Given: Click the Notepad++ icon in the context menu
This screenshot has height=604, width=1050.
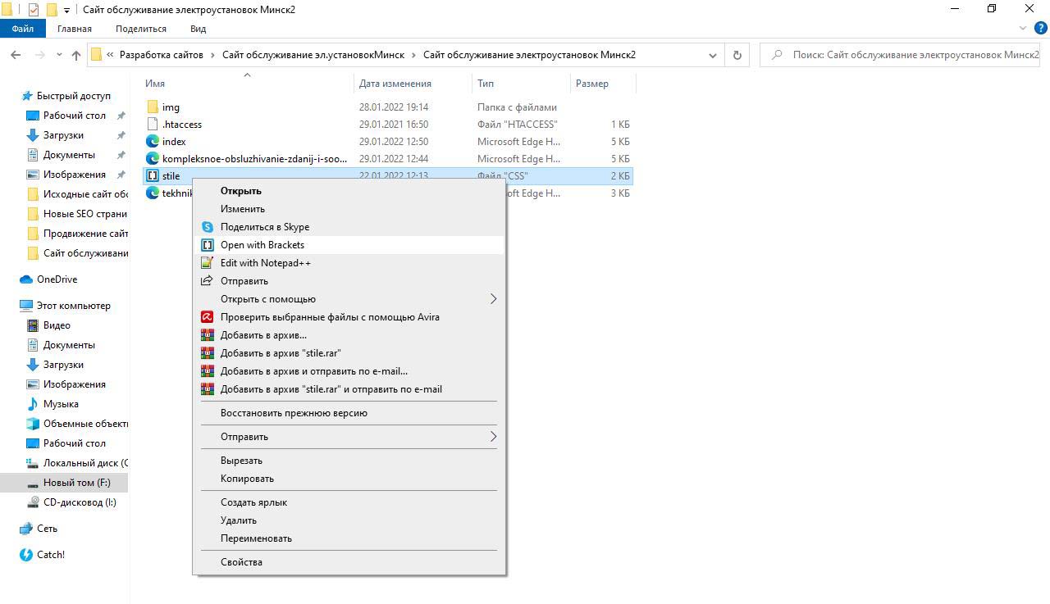Looking at the screenshot, I should 208,263.
